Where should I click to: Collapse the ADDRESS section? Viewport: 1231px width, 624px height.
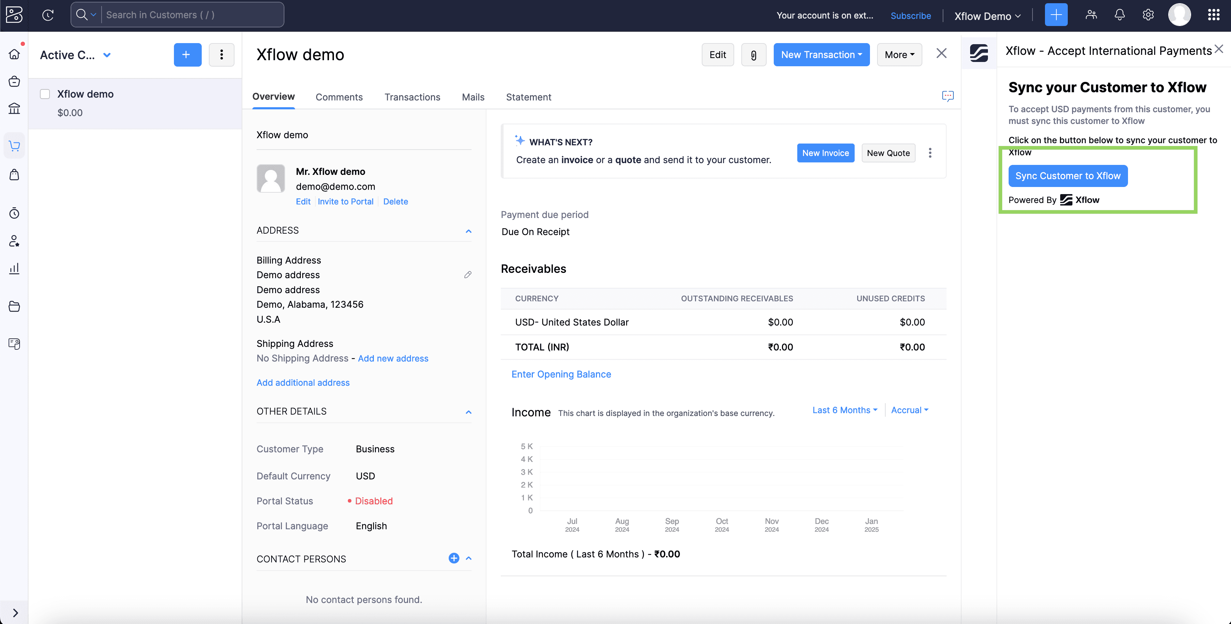point(468,231)
